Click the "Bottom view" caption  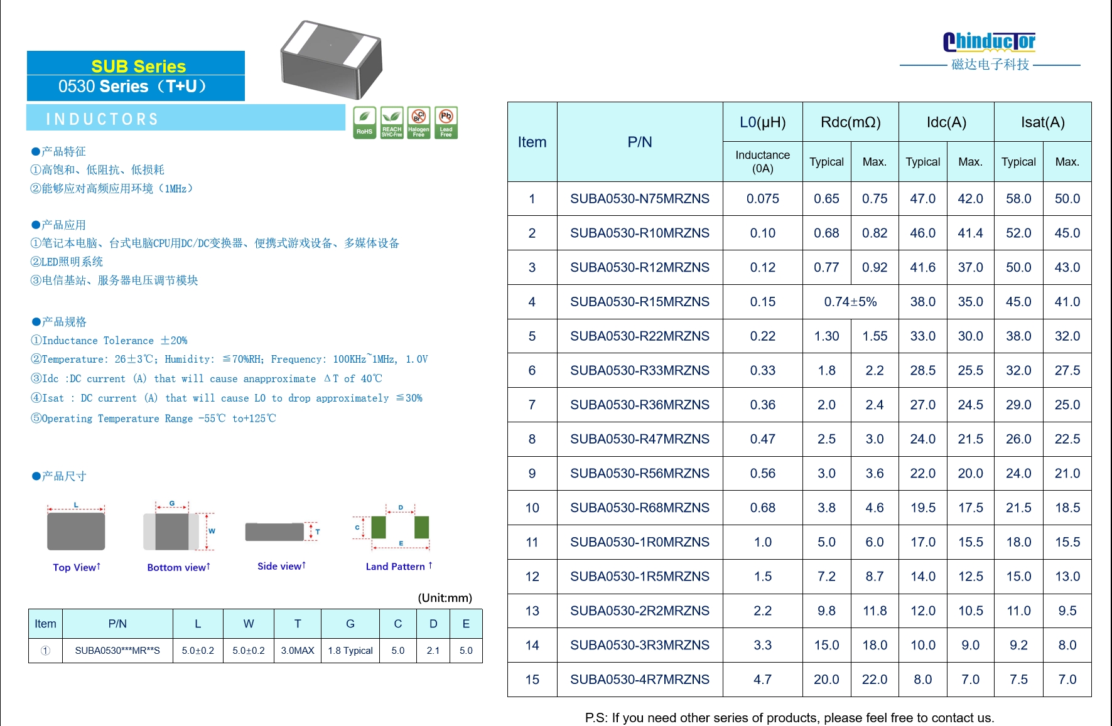(x=178, y=567)
